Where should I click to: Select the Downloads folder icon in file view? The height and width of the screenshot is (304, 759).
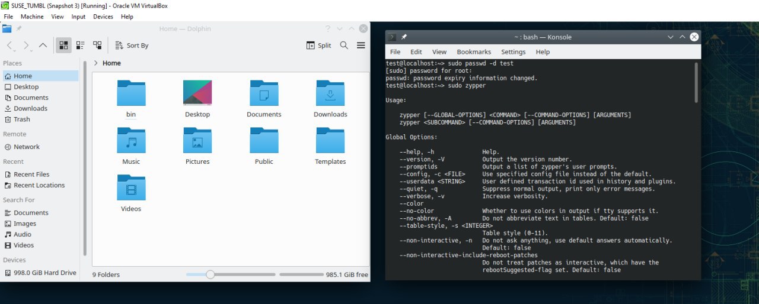coord(330,93)
